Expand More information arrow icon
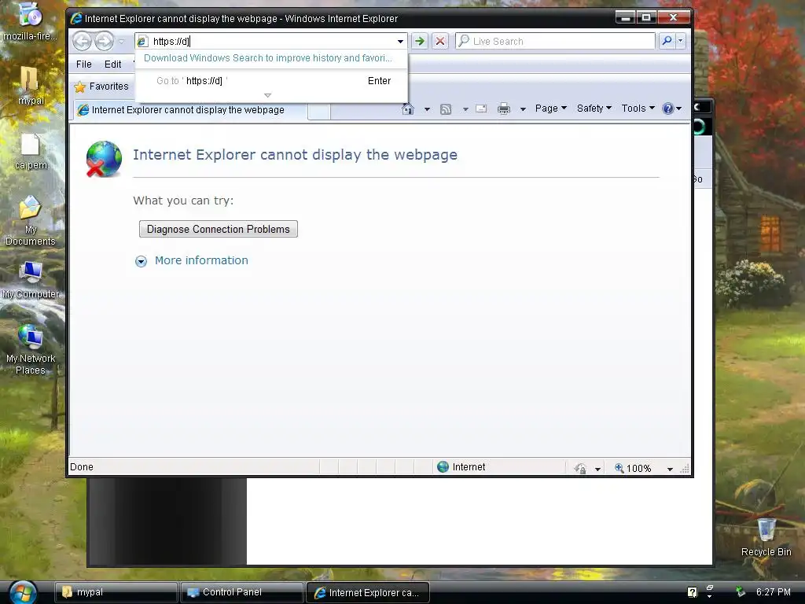 tap(141, 261)
